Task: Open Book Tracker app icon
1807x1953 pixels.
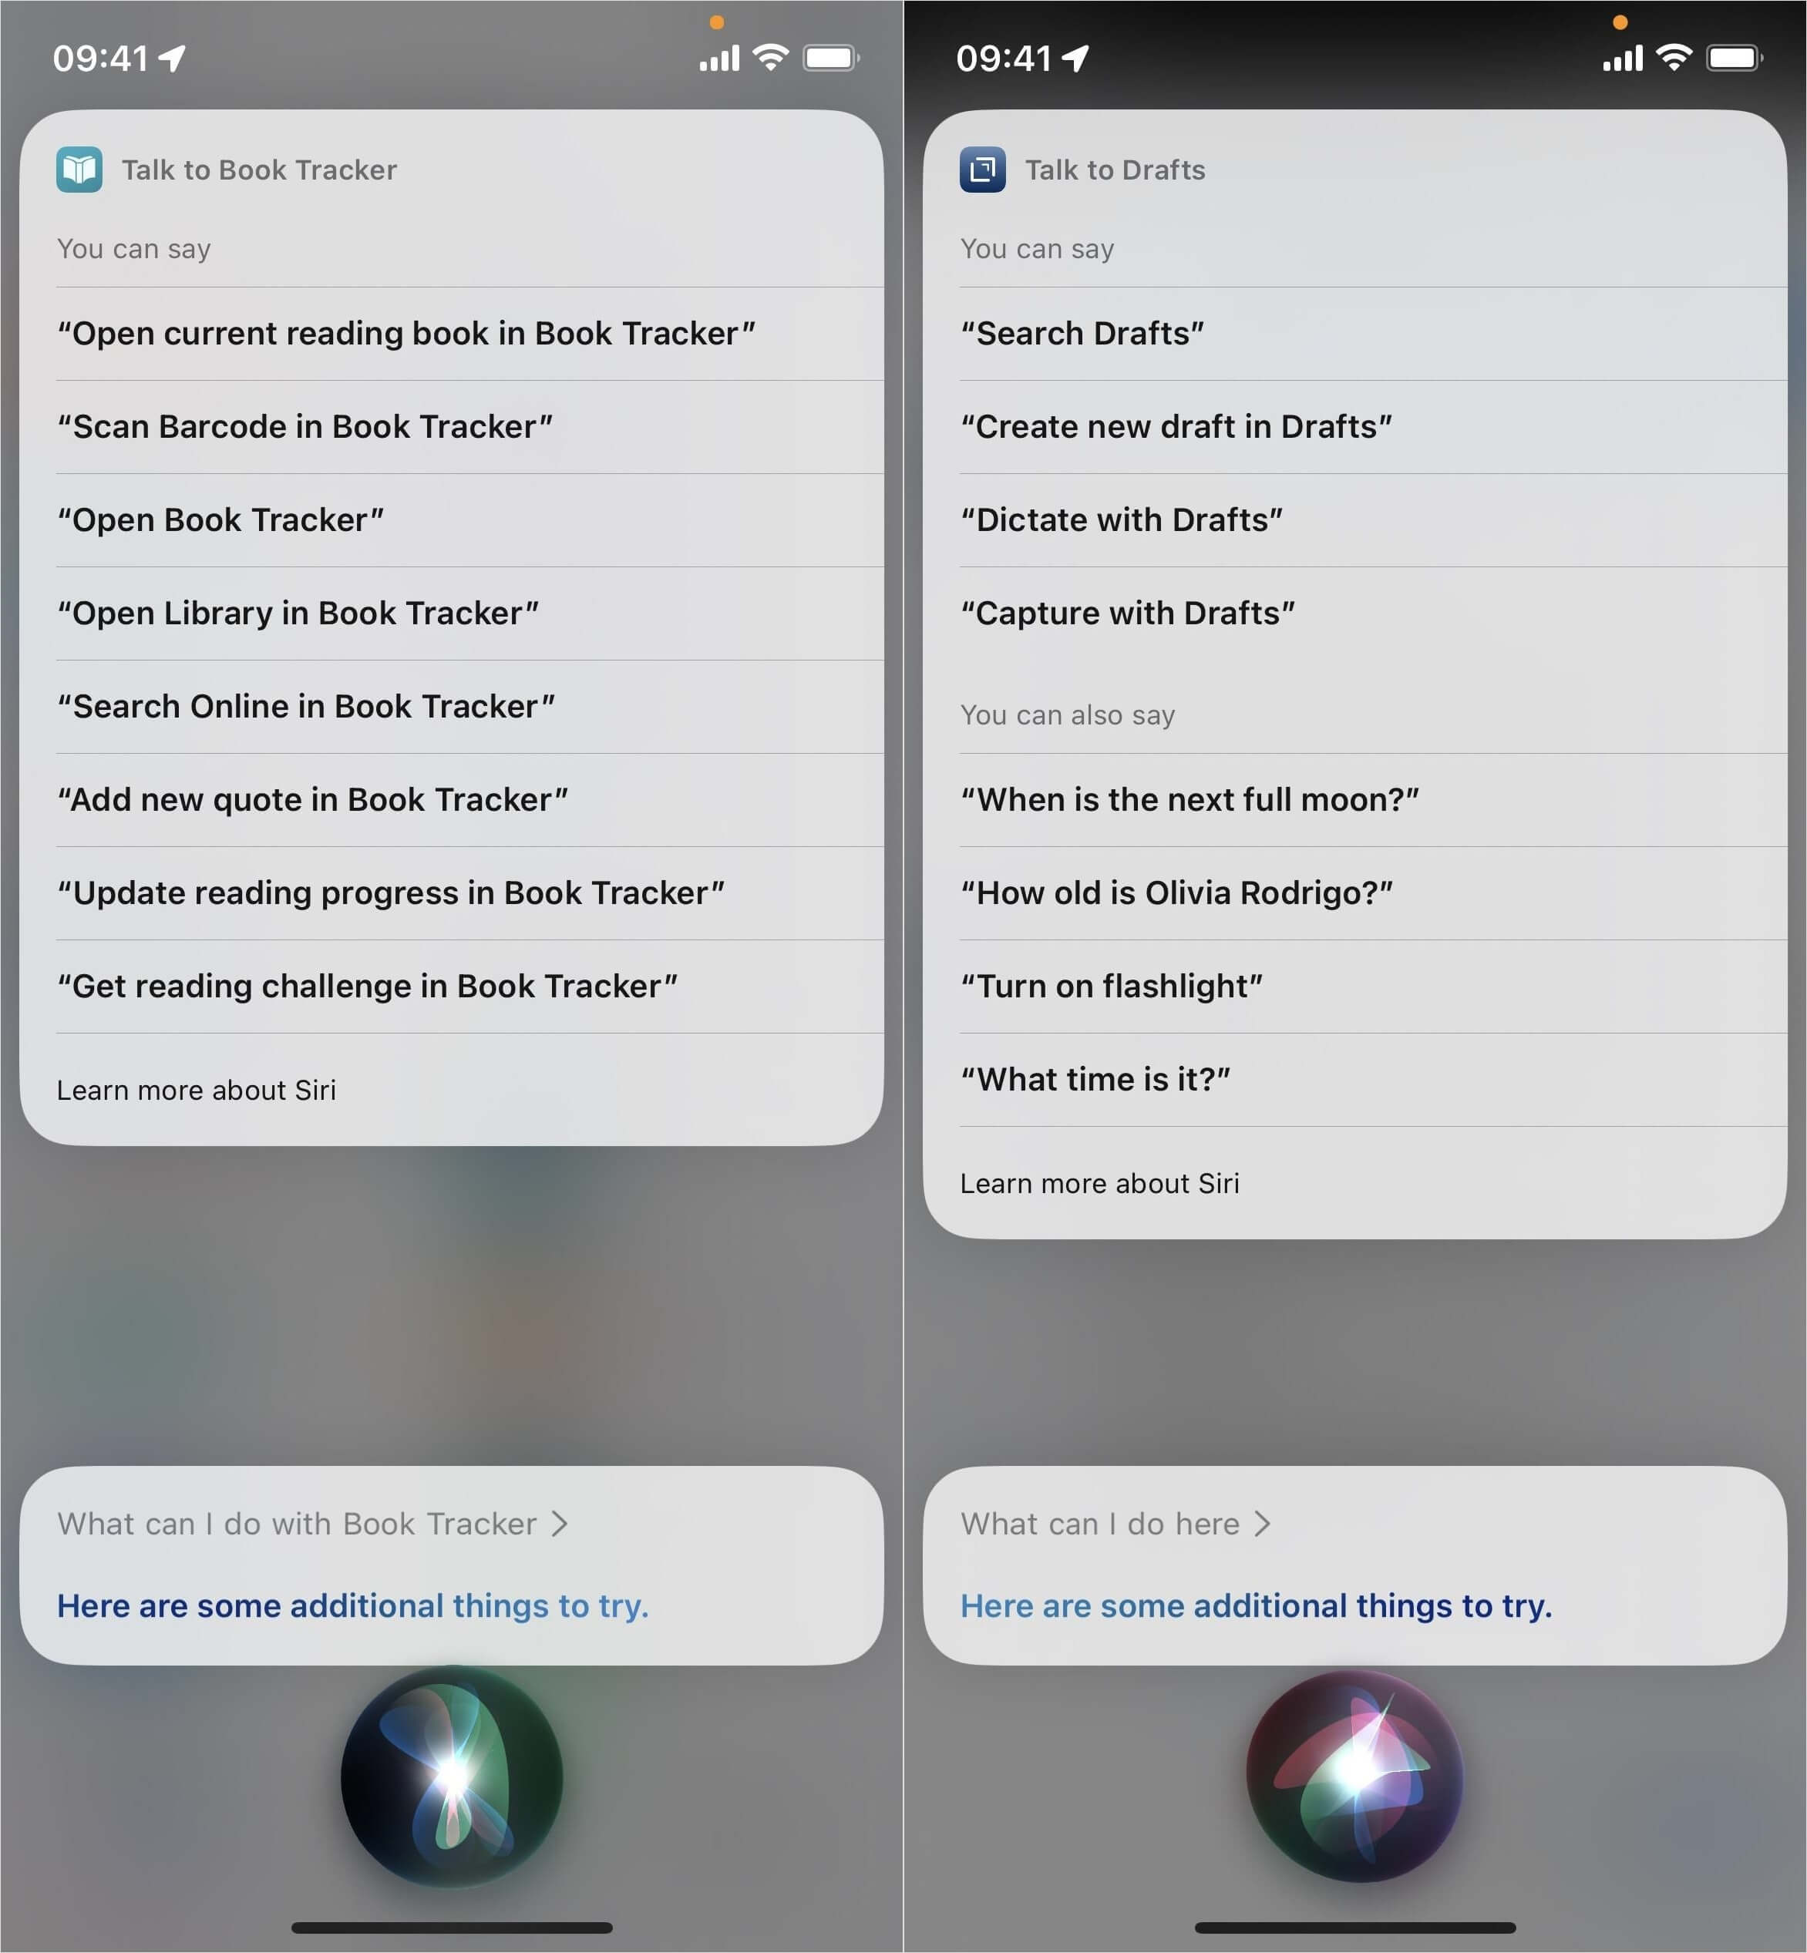Action: [x=79, y=169]
